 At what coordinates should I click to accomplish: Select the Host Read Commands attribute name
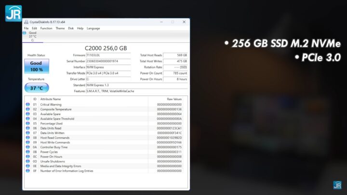click(54, 138)
